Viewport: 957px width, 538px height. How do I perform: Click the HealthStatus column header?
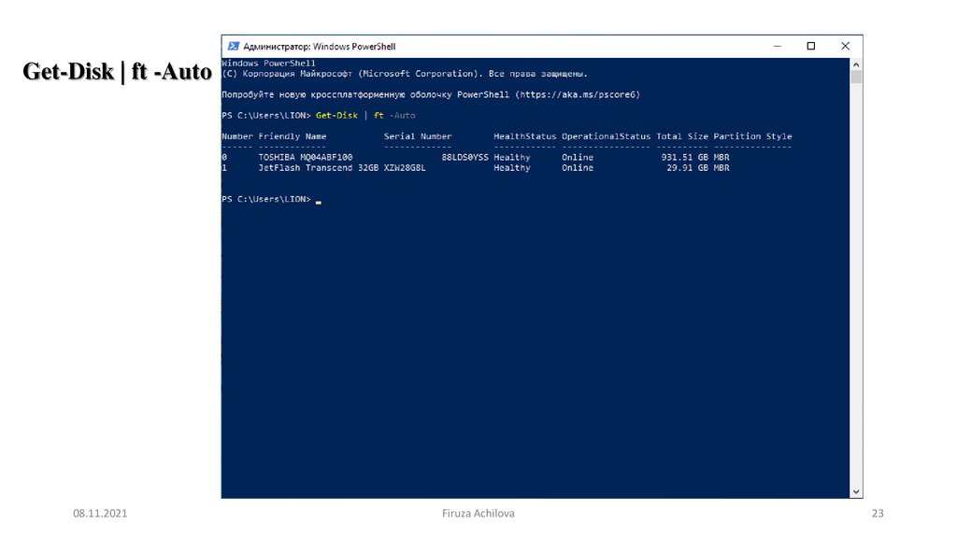click(x=525, y=136)
